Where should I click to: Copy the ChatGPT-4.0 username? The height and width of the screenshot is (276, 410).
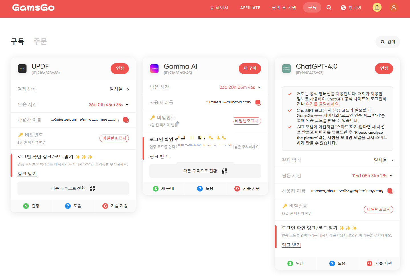point(390,191)
